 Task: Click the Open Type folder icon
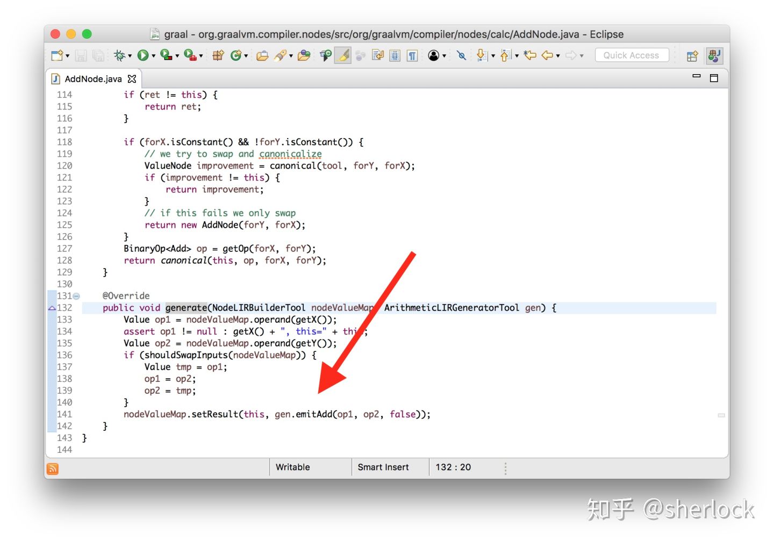[262, 55]
